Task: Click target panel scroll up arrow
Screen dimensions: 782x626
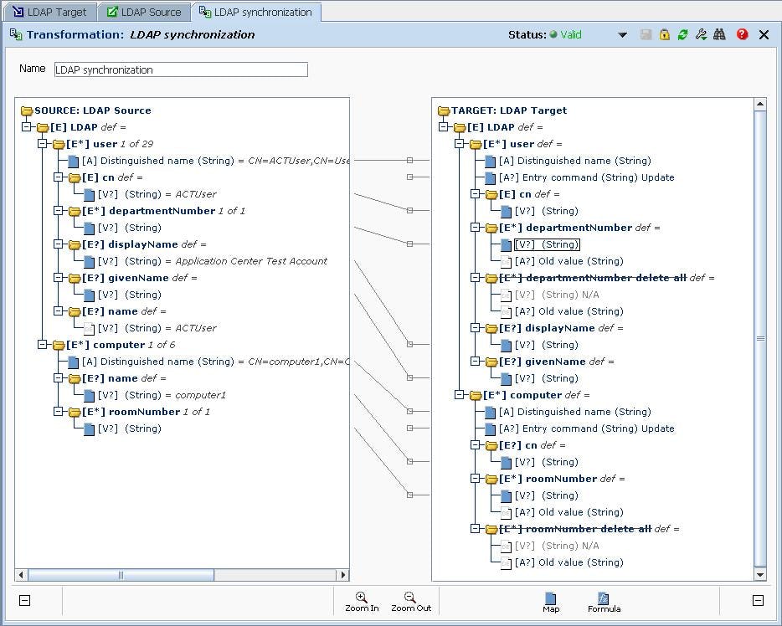Action: click(x=760, y=104)
